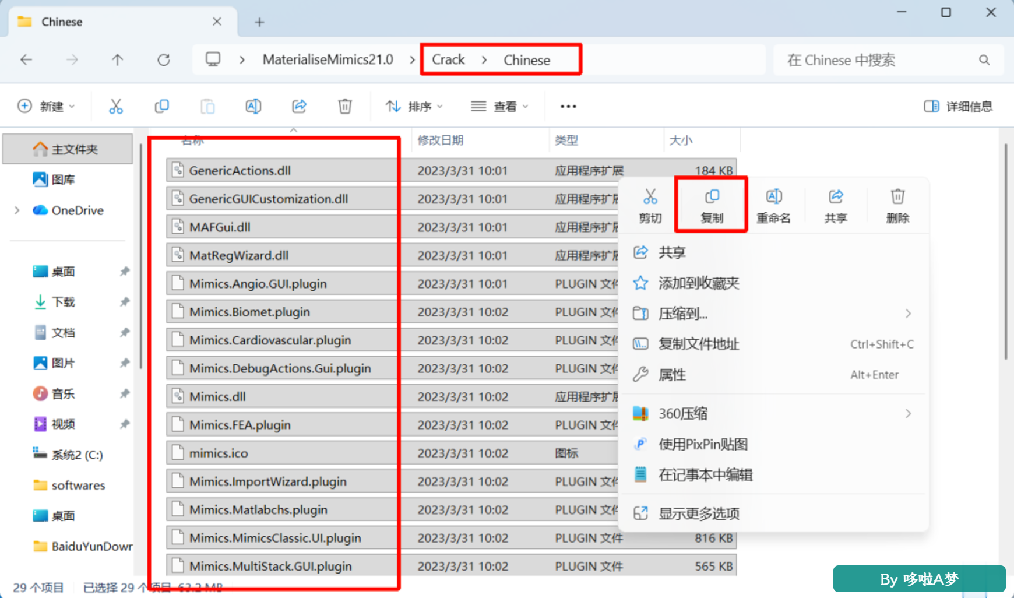Open the 排序 (Sort) dropdown
Image resolution: width=1014 pixels, height=598 pixels.
pos(414,106)
